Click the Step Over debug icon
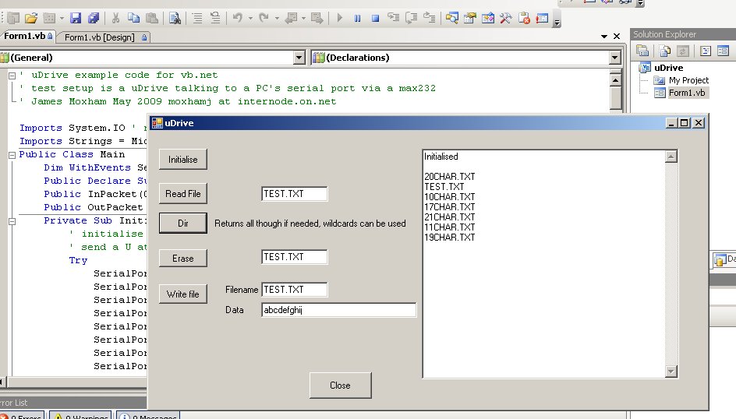736x419 pixels. [x=412, y=18]
